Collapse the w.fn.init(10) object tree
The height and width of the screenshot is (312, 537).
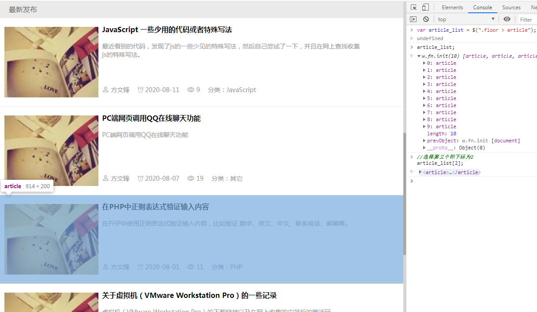[x=419, y=56]
